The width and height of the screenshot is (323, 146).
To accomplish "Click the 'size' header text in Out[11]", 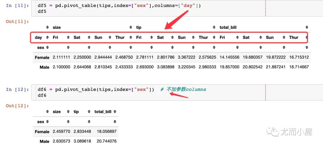I will tap(57, 27).
